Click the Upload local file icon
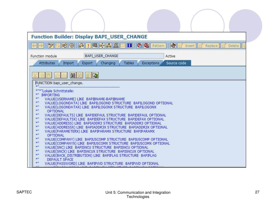The image size is (276, 207). point(88,75)
